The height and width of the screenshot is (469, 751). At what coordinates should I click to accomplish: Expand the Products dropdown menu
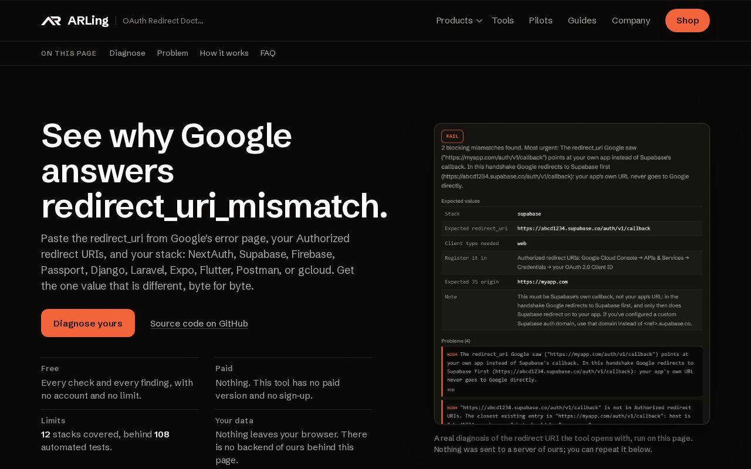point(459,21)
